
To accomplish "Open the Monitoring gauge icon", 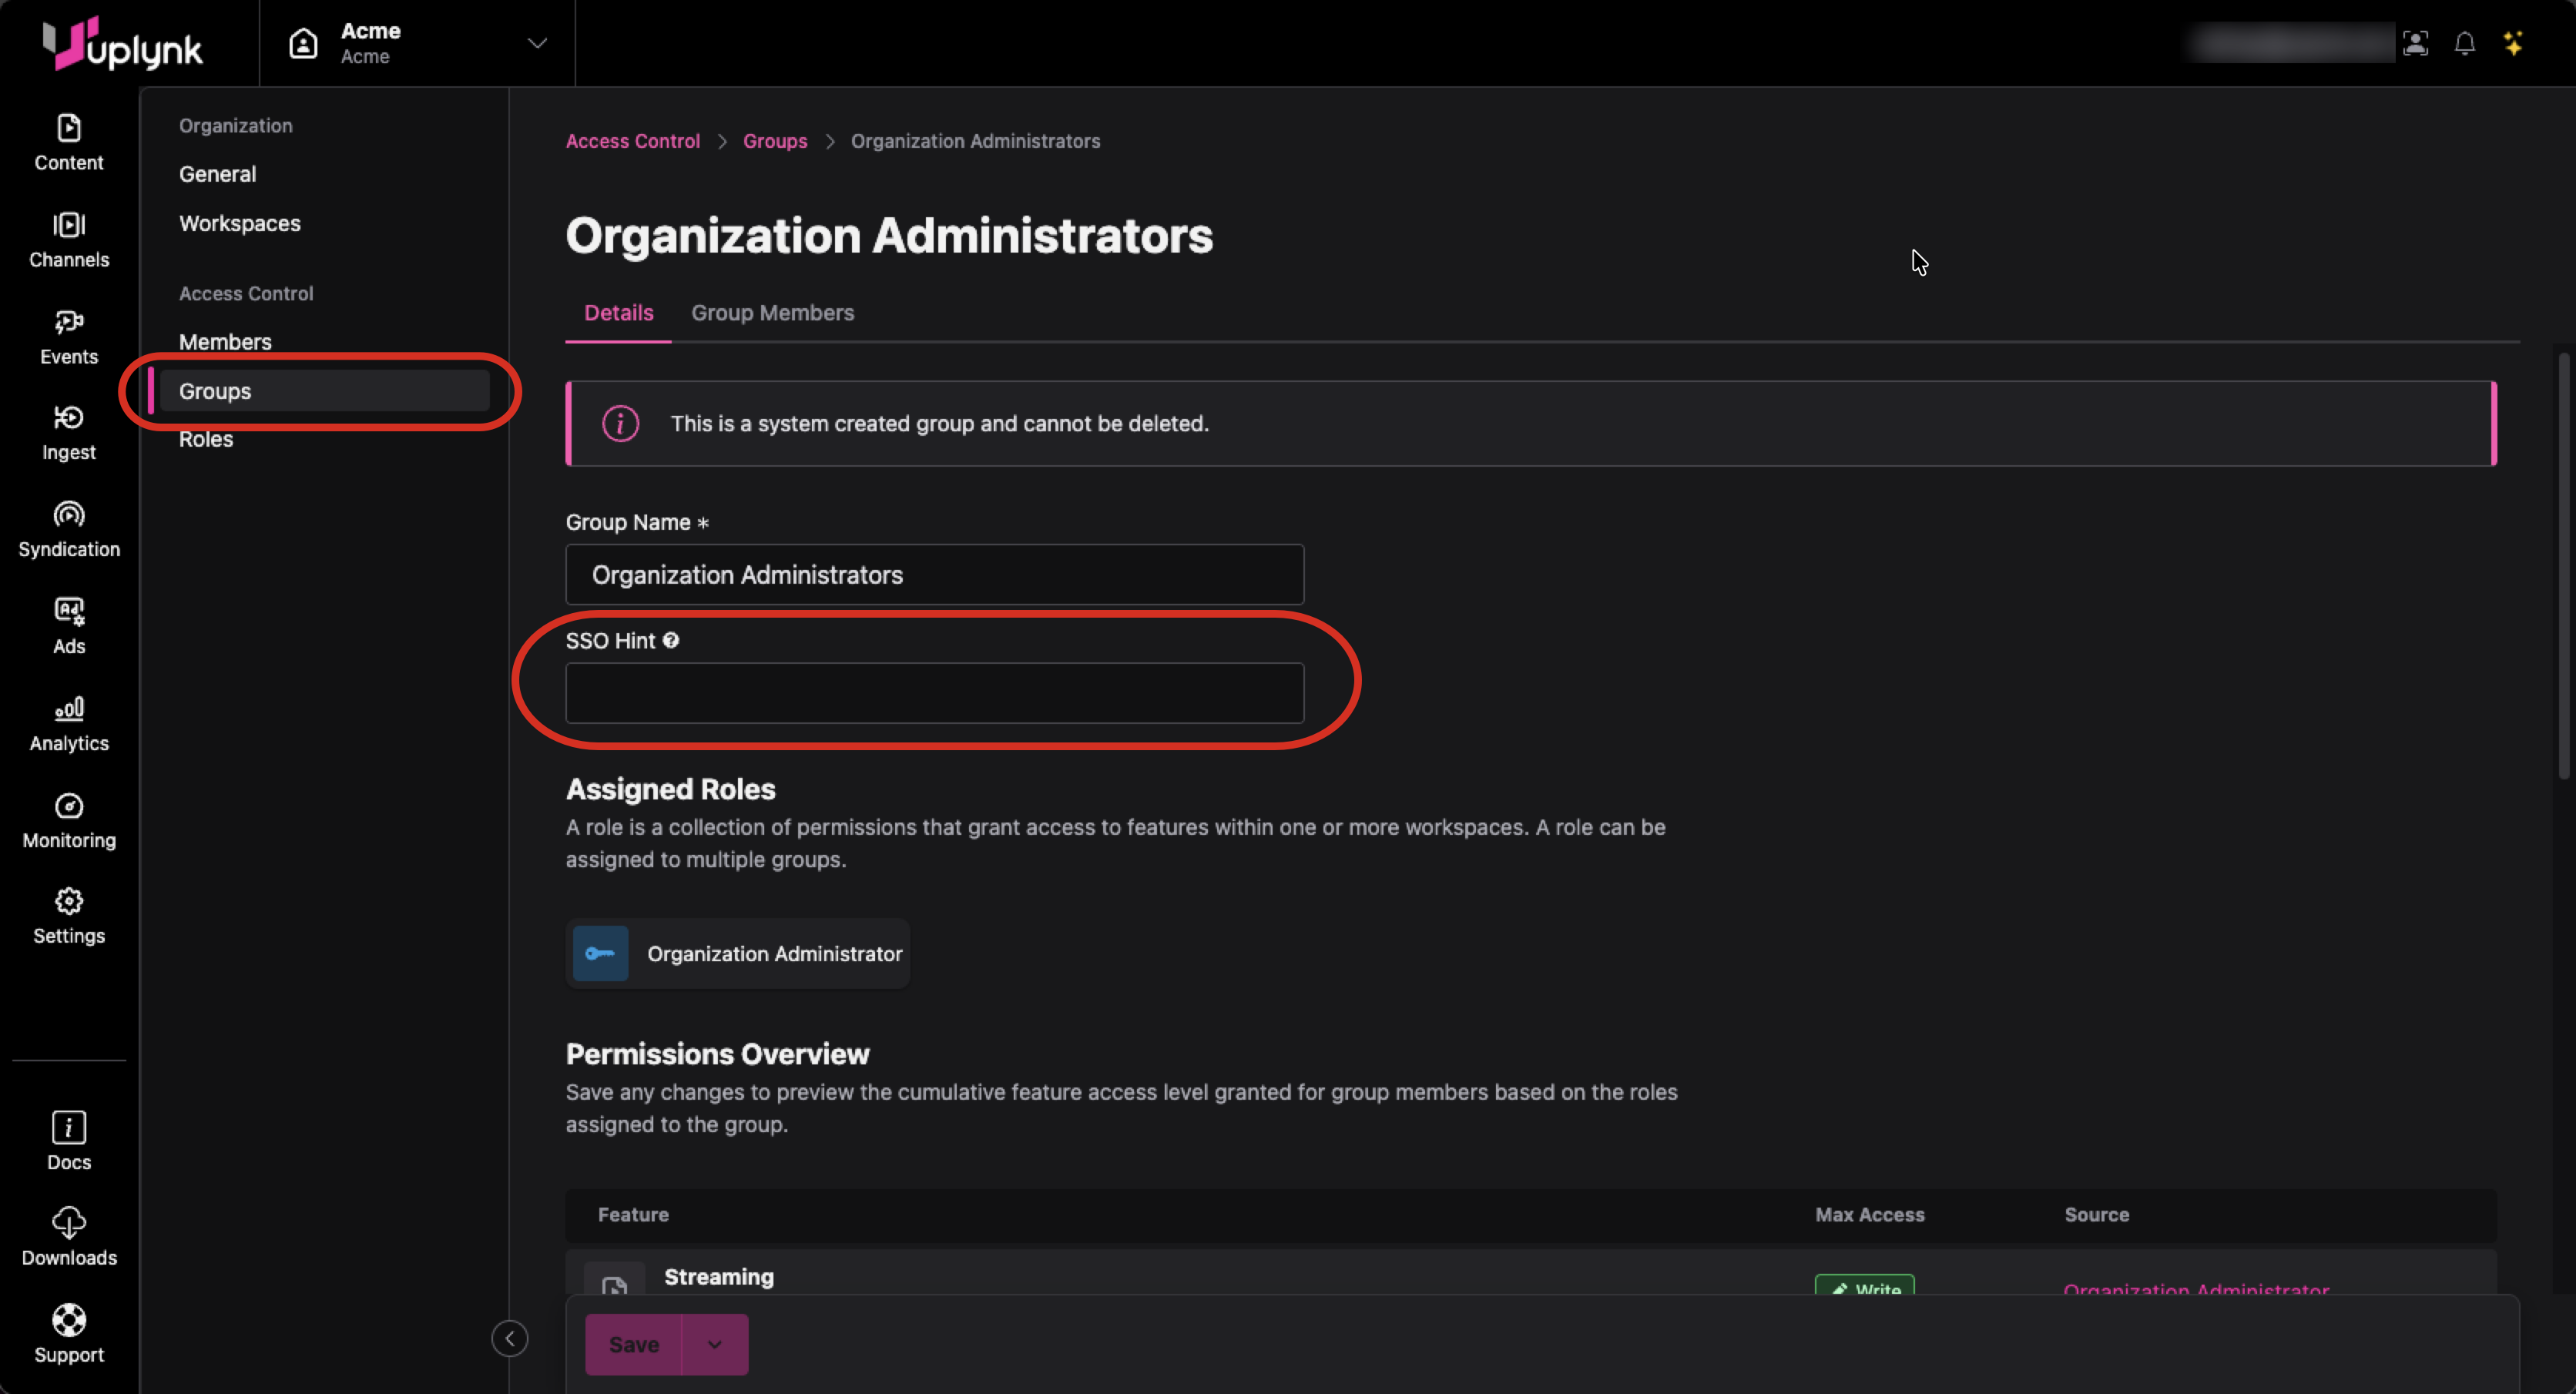I will 68,807.
